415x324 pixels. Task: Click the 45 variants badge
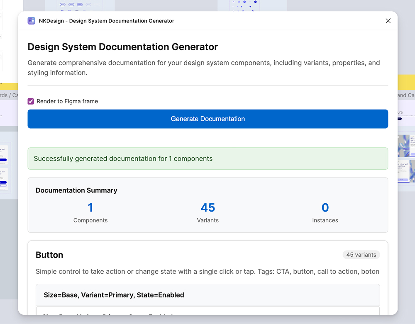[x=361, y=255]
